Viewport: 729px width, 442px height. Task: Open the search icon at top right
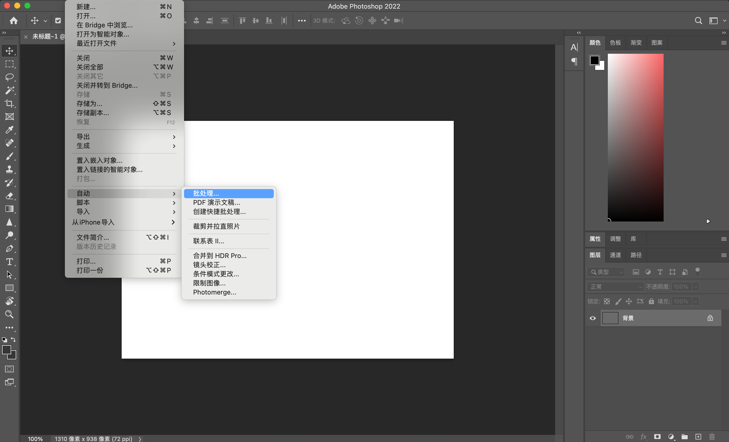[698, 21]
